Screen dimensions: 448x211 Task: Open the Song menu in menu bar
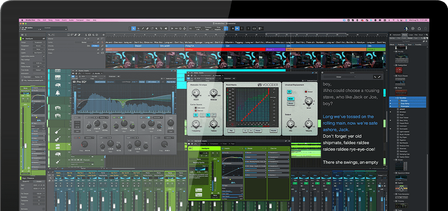click(x=51, y=20)
